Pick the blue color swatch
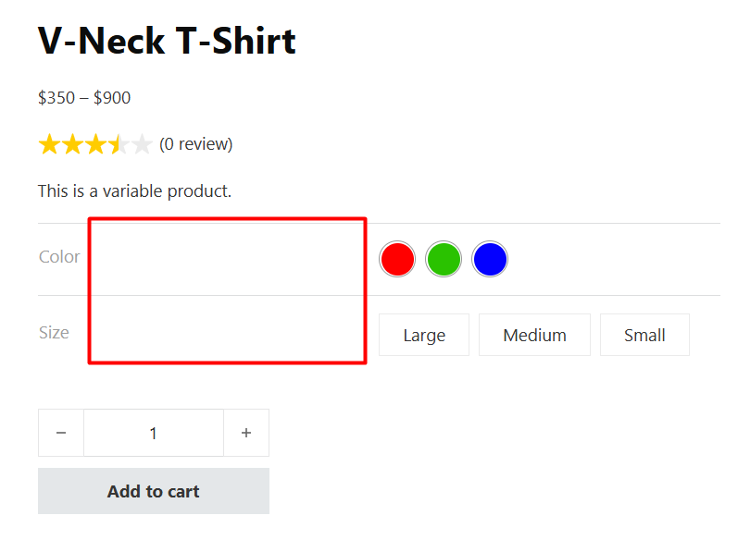 point(490,259)
